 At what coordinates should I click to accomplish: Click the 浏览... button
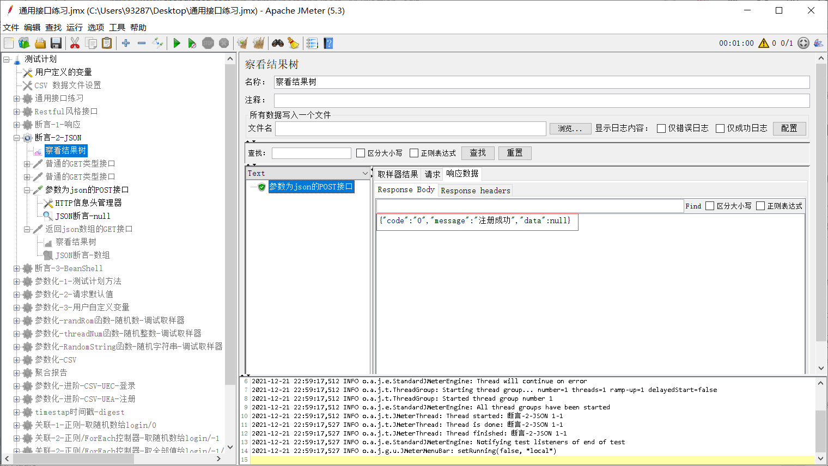click(570, 128)
